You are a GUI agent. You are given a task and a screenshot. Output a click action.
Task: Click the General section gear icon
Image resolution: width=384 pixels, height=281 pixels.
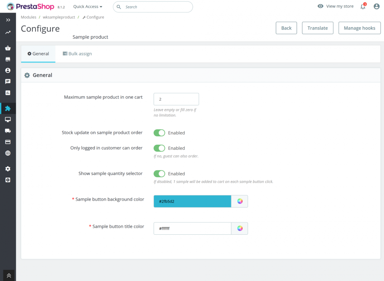point(27,75)
